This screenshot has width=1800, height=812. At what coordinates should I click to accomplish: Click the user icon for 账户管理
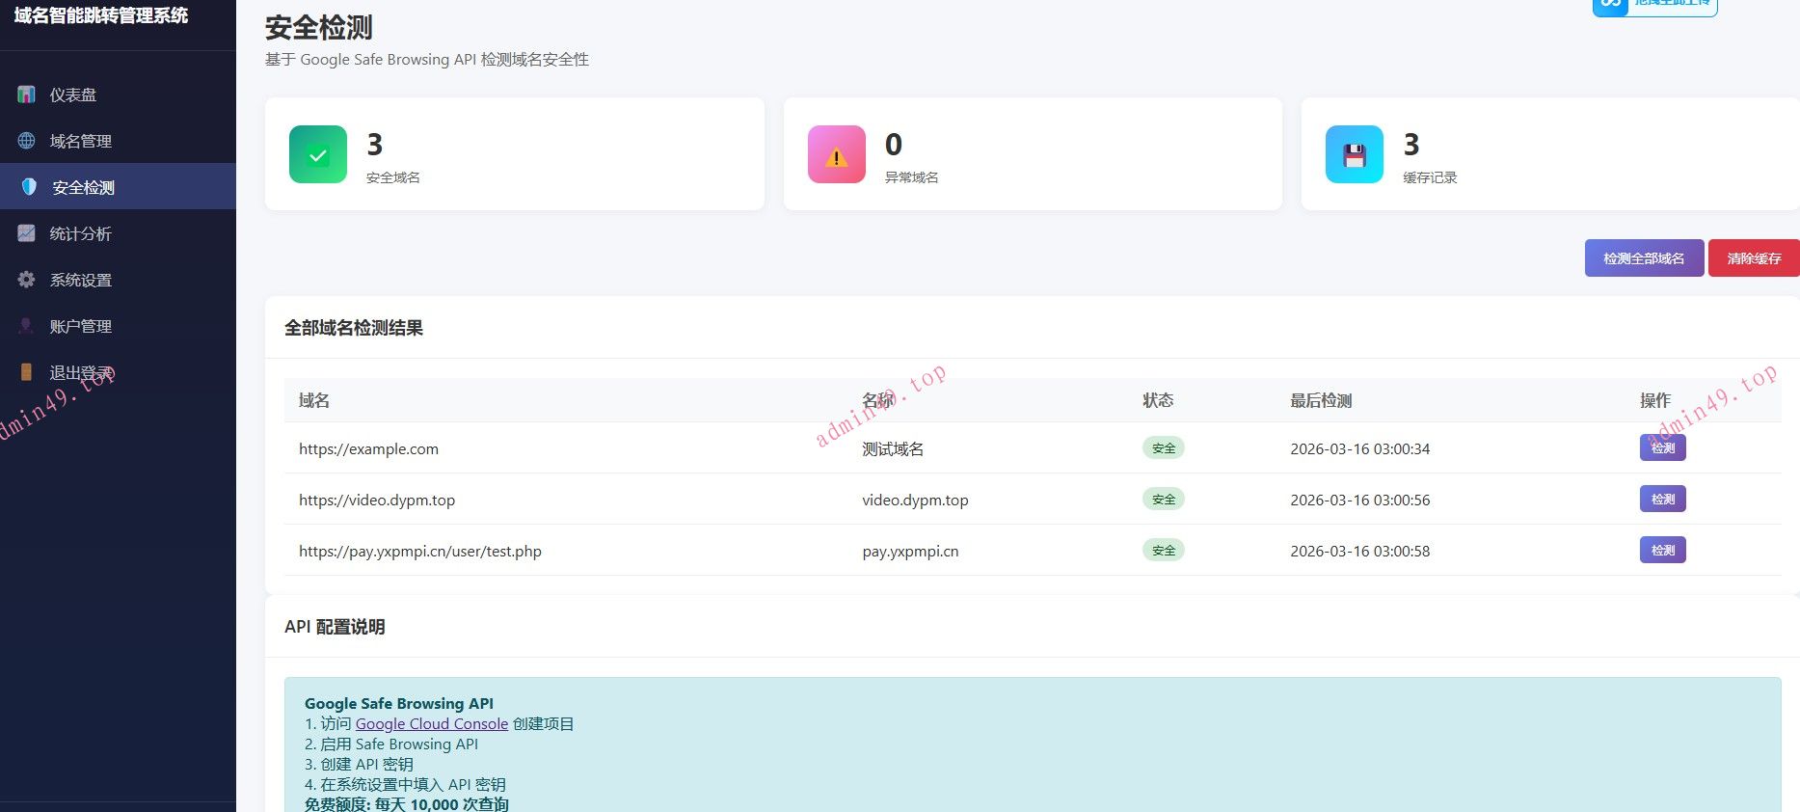27,326
